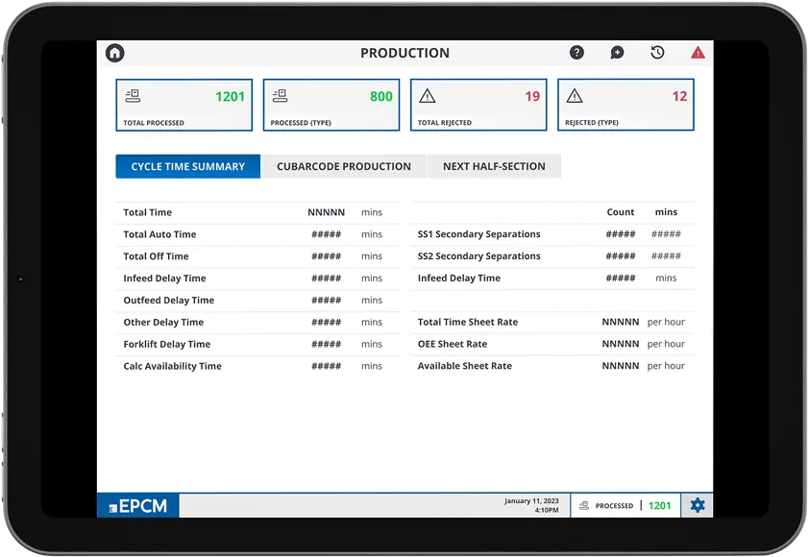Open the Total Processed 1201 card
Viewport: 809px width, 557px height.
[184, 106]
